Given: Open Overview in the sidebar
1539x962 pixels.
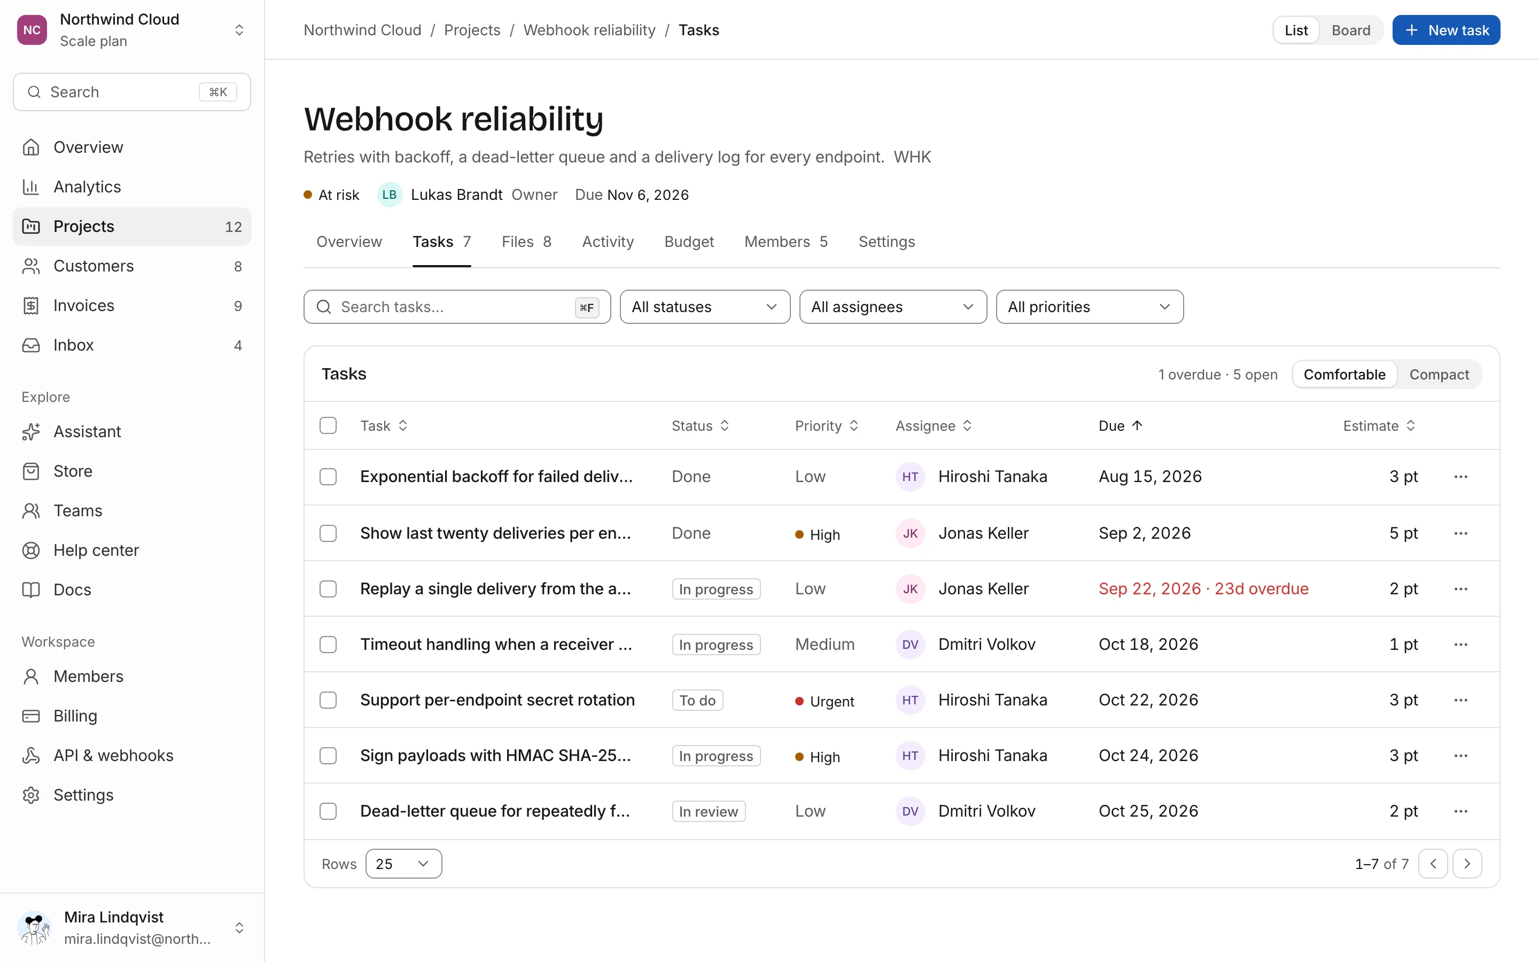Looking at the screenshot, I should tap(131, 147).
